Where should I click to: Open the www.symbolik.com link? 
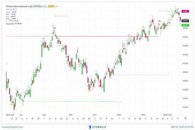pos(12,127)
